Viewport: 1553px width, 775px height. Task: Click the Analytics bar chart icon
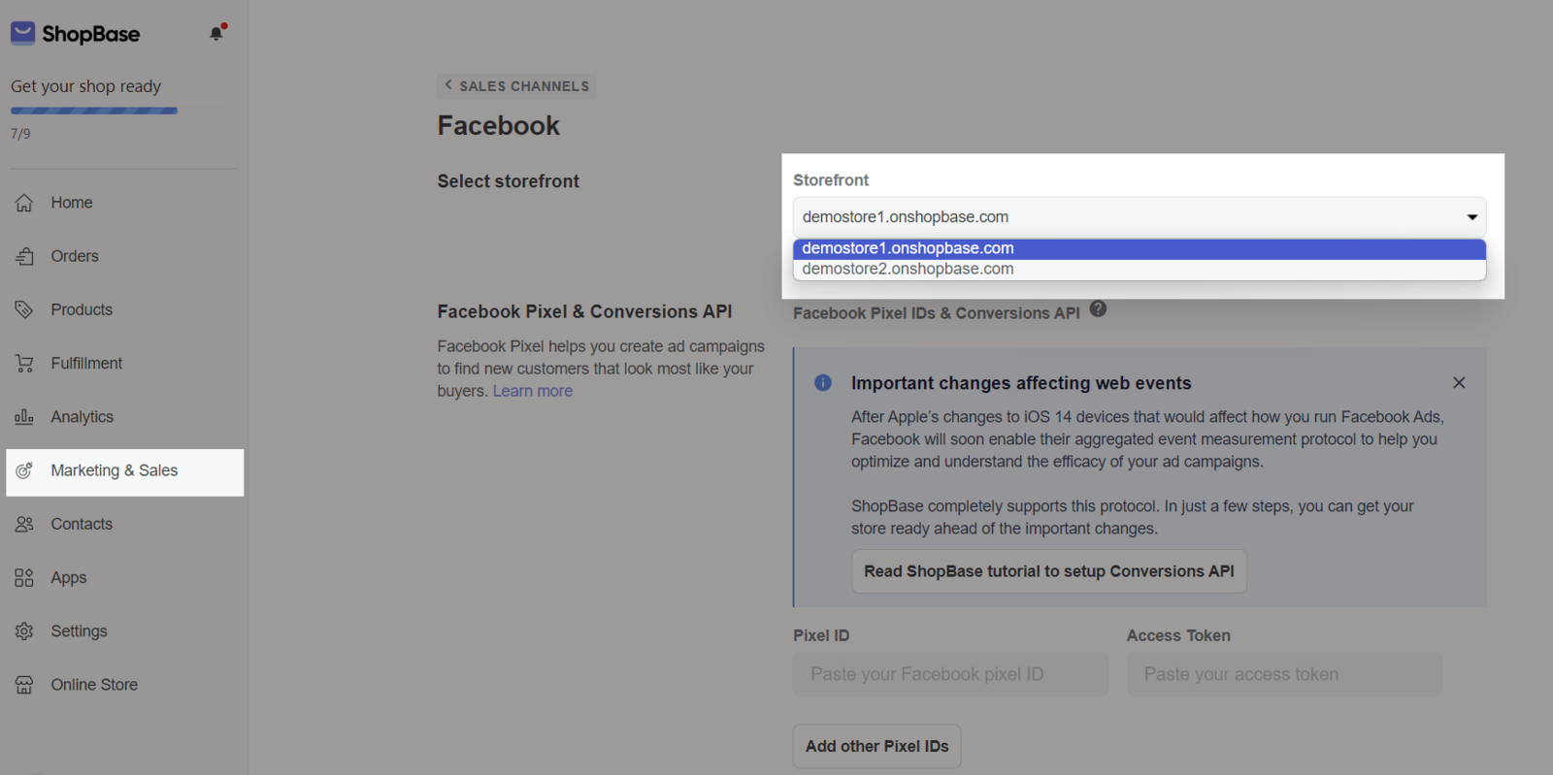[24, 417]
